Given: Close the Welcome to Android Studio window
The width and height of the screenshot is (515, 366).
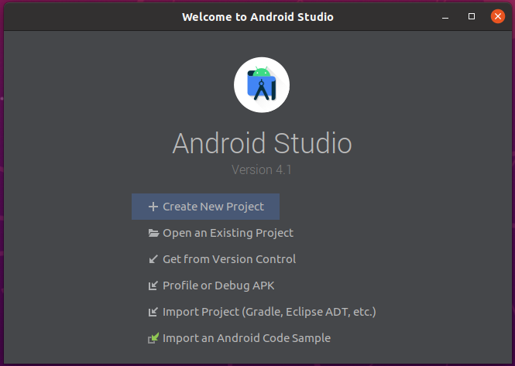Looking at the screenshot, I should [x=498, y=16].
